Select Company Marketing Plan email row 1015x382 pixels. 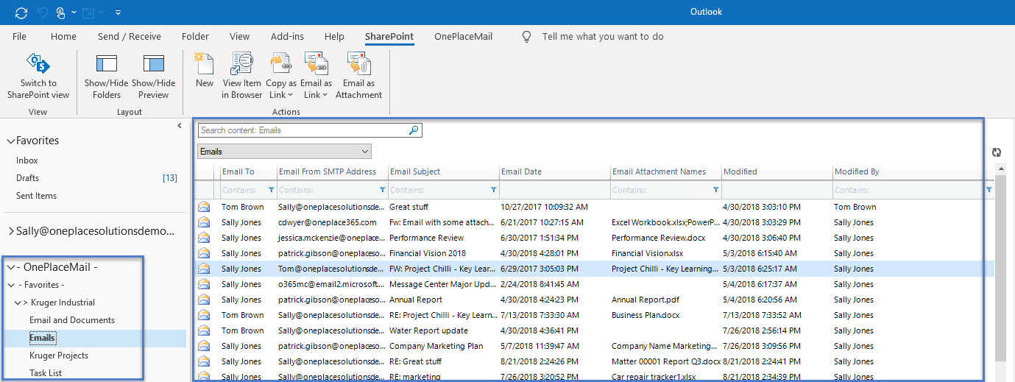click(595, 346)
